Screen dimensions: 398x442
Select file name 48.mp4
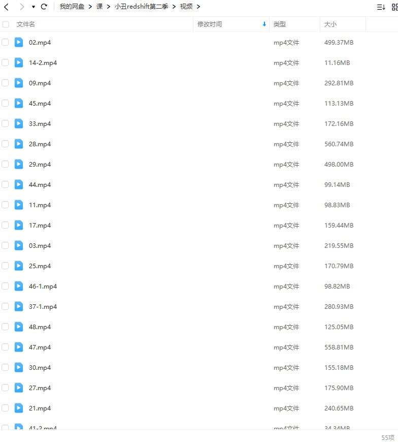tap(40, 327)
